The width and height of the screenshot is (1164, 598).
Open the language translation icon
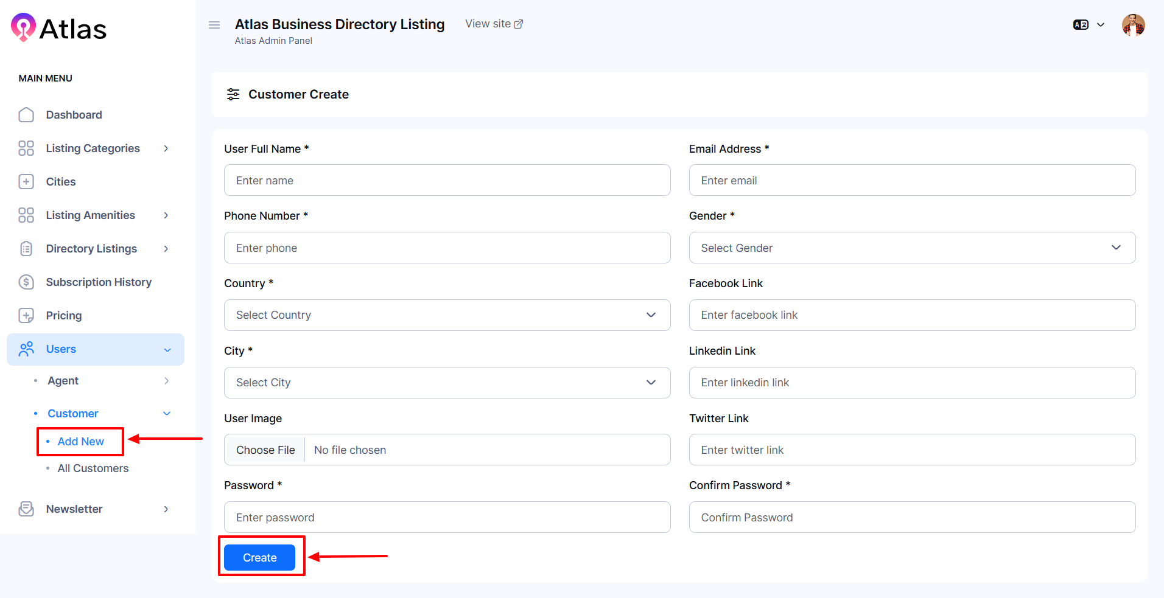tap(1081, 25)
